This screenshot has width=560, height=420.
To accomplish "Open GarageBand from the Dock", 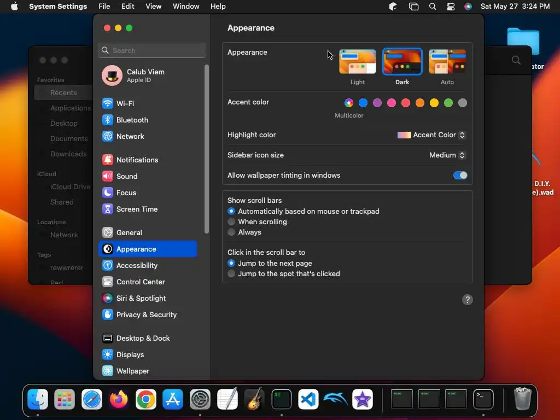I will (x=254, y=399).
